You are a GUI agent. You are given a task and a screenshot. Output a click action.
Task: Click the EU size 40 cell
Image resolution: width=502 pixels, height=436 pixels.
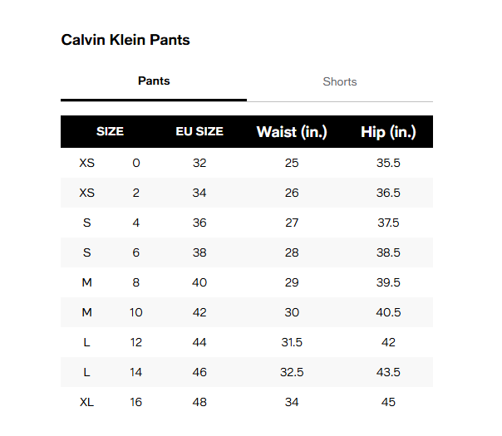(x=199, y=282)
